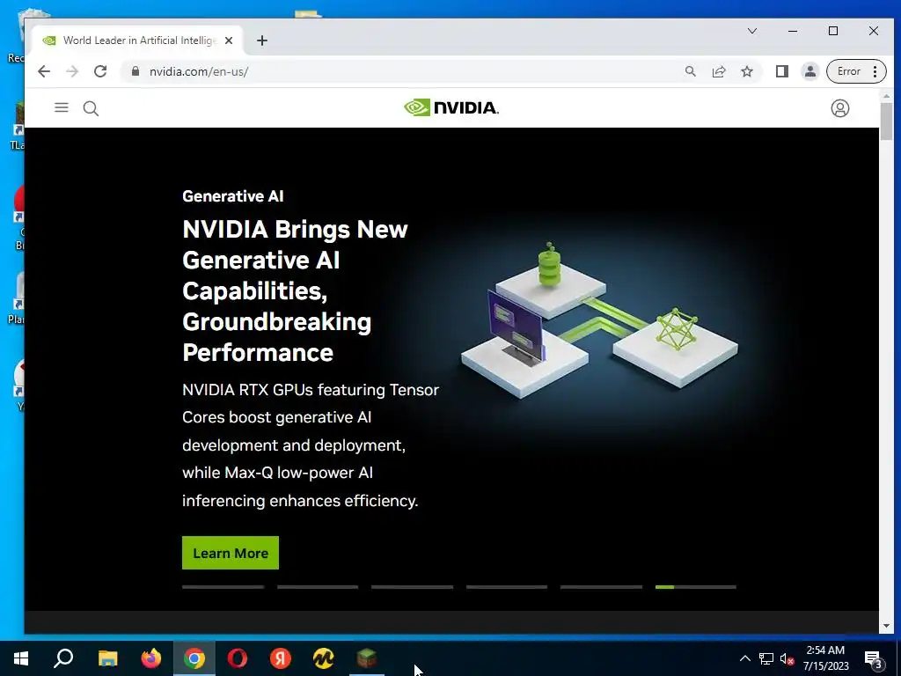901x676 pixels.
Task: Close the World Leader in Artificial Intelligence tab
Action: click(229, 40)
